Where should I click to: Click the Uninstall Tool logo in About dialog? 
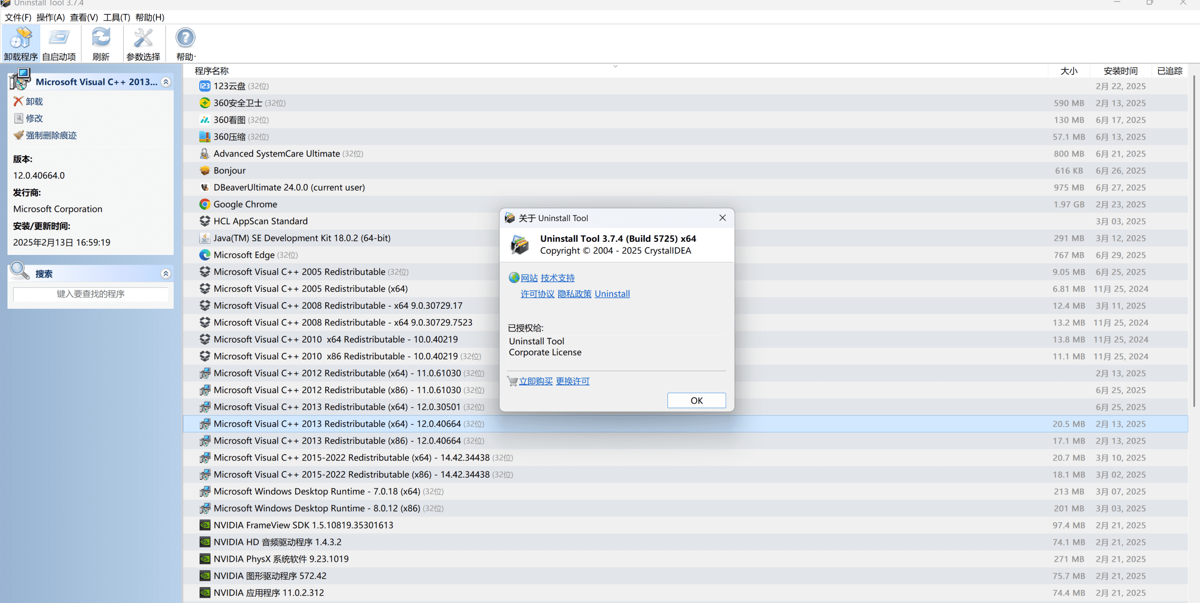pyautogui.click(x=519, y=245)
